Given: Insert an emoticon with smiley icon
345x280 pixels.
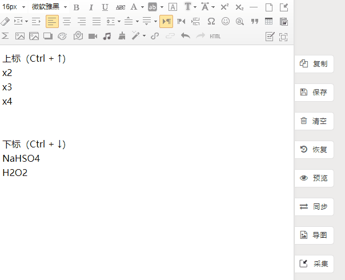Looking at the screenshot, I should click(x=226, y=22).
